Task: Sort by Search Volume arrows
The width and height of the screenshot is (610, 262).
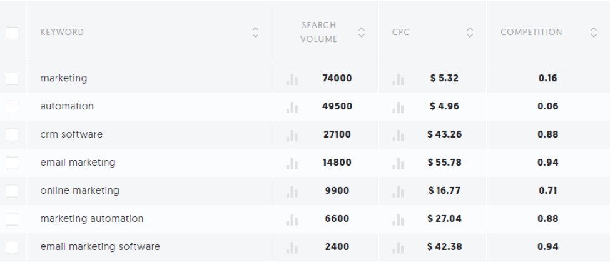Action: tap(362, 33)
